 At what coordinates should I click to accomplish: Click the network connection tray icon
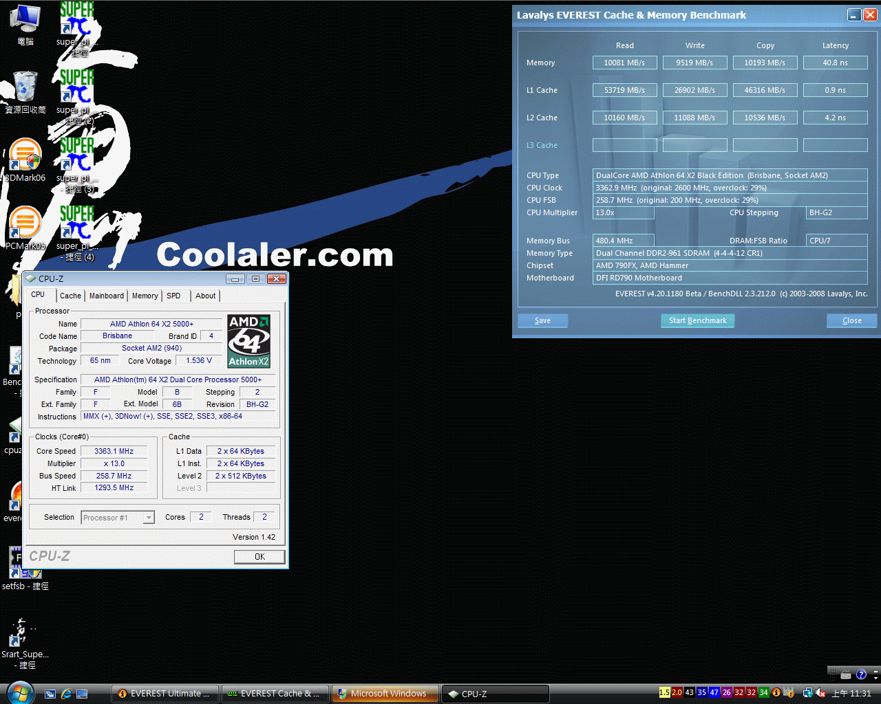[x=807, y=693]
